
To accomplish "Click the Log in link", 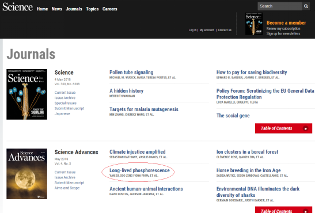I will pyautogui.click(x=192, y=30).
